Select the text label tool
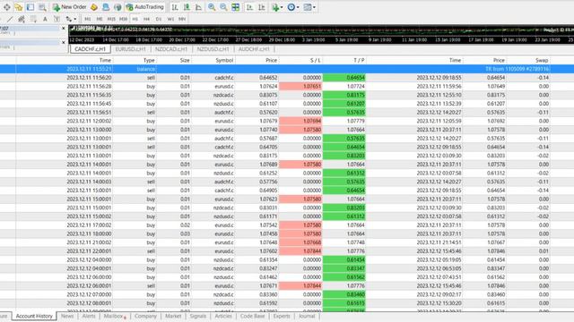This screenshot has width=574, height=322. [x=57, y=19]
